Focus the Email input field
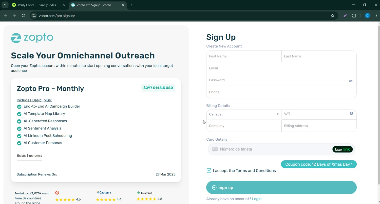380x204 pixels. [x=281, y=68]
